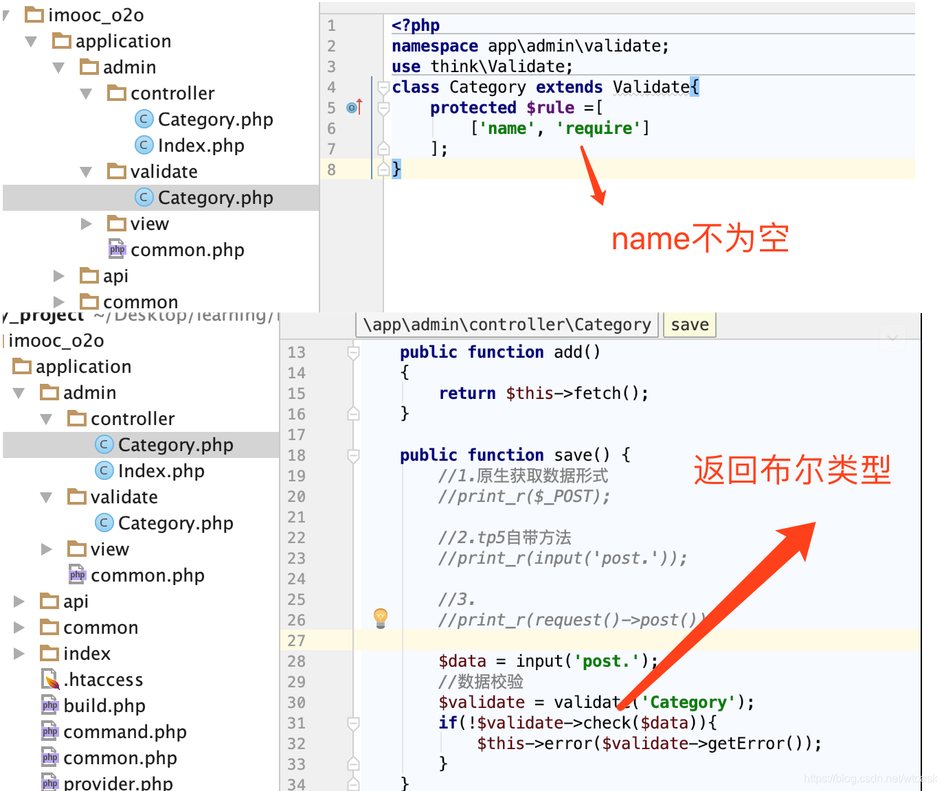This screenshot has height=791, width=944.
Task: Collapse the validate folder in lower tree
Action: coord(46,497)
